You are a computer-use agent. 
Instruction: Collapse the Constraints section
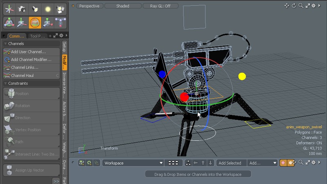[x=5, y=83]
